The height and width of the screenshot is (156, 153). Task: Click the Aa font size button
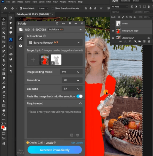(x=63, y=23)
